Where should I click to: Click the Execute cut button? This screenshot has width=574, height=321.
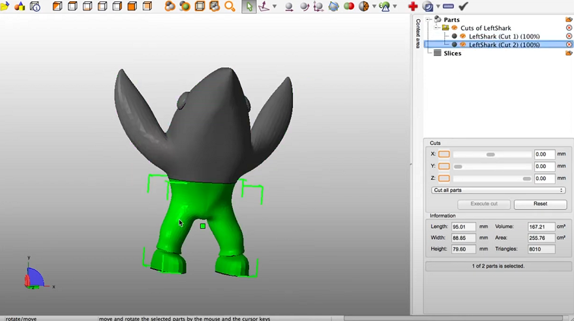(484, 204)
